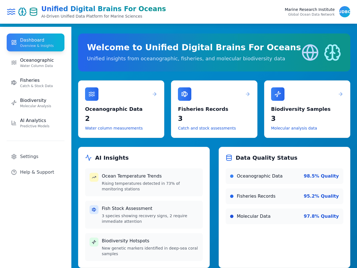Click the 98.5% Quality value

click(x=321, y=176)
